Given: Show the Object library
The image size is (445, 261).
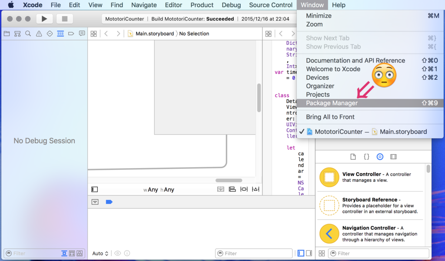Looking at the screenshot, I should click(380, 157).
